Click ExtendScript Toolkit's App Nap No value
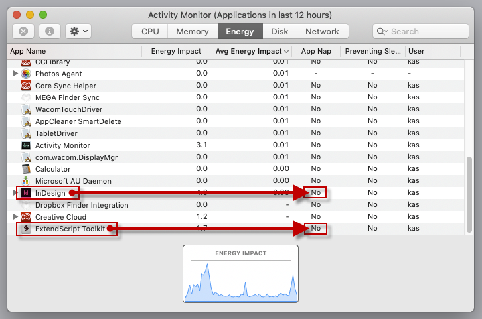 pyautogui.click(x=316, y=228)
